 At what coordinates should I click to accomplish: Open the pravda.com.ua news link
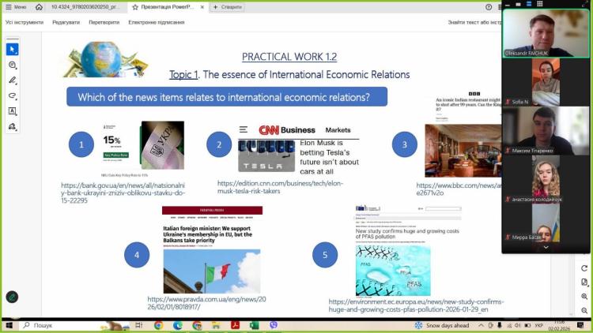point(206,303)
